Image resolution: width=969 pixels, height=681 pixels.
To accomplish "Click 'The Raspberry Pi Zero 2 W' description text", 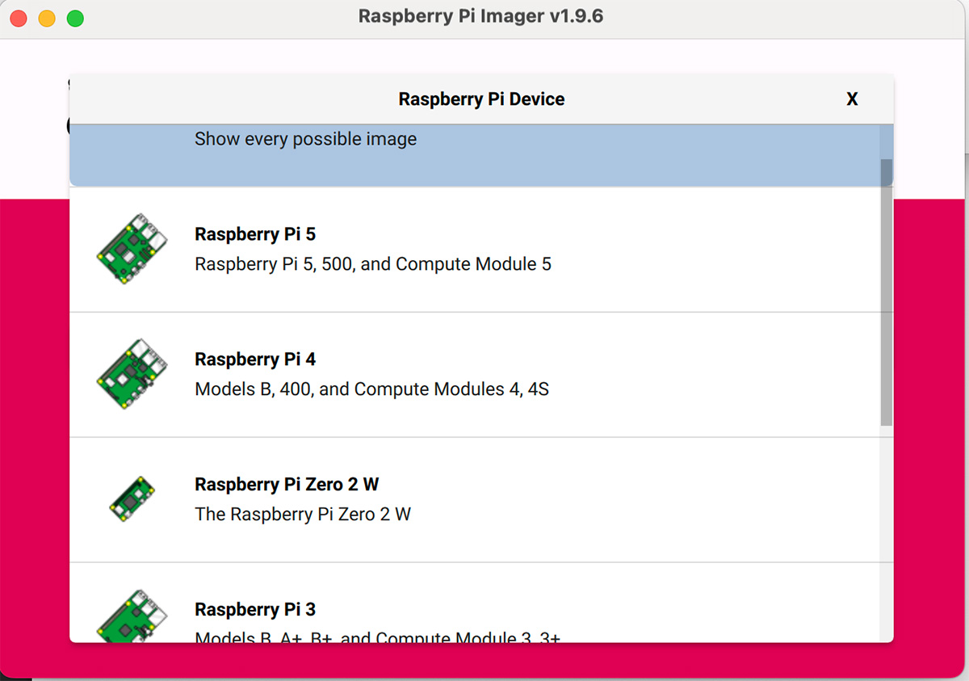I will click(x=302, y=514).
